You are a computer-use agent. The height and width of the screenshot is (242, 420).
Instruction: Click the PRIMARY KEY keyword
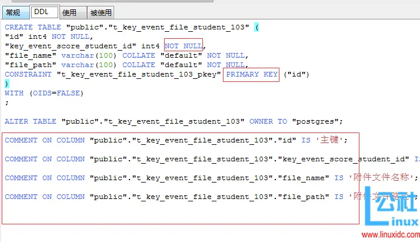252,74
